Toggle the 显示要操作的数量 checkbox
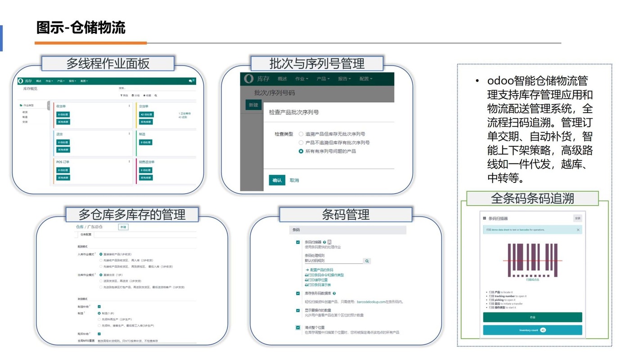Viewport: 630px width, 354px height. (x=298, y=310)
